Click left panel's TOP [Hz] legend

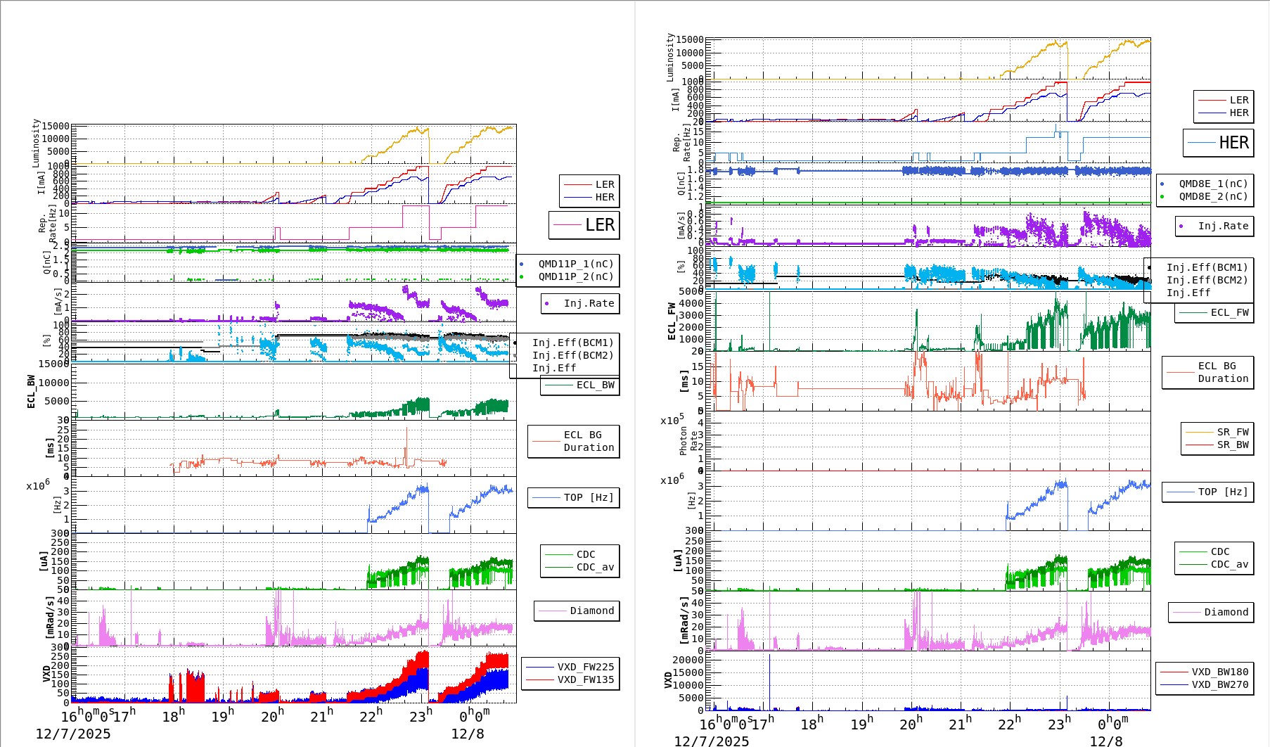point(588,497)
